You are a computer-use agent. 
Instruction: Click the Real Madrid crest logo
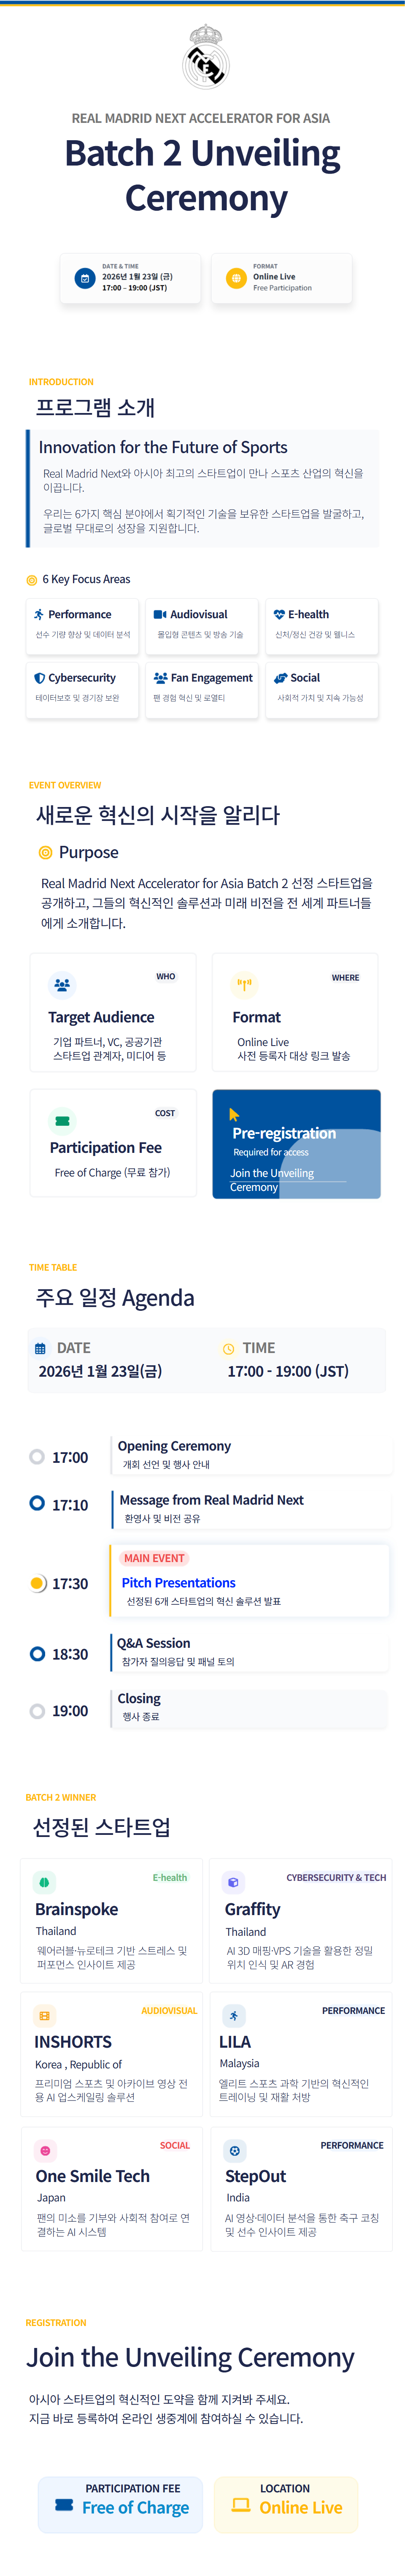(205, 57)
